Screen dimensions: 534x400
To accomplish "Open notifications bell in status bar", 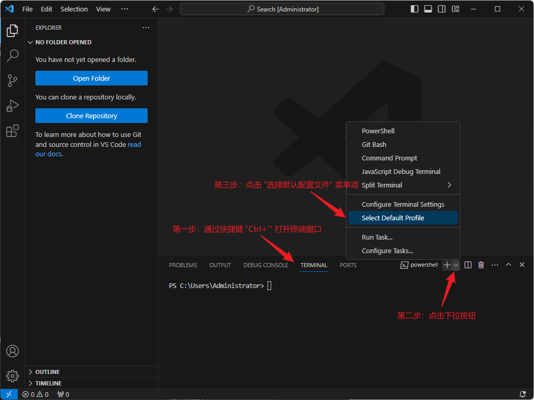I will (x=523, y=394).
